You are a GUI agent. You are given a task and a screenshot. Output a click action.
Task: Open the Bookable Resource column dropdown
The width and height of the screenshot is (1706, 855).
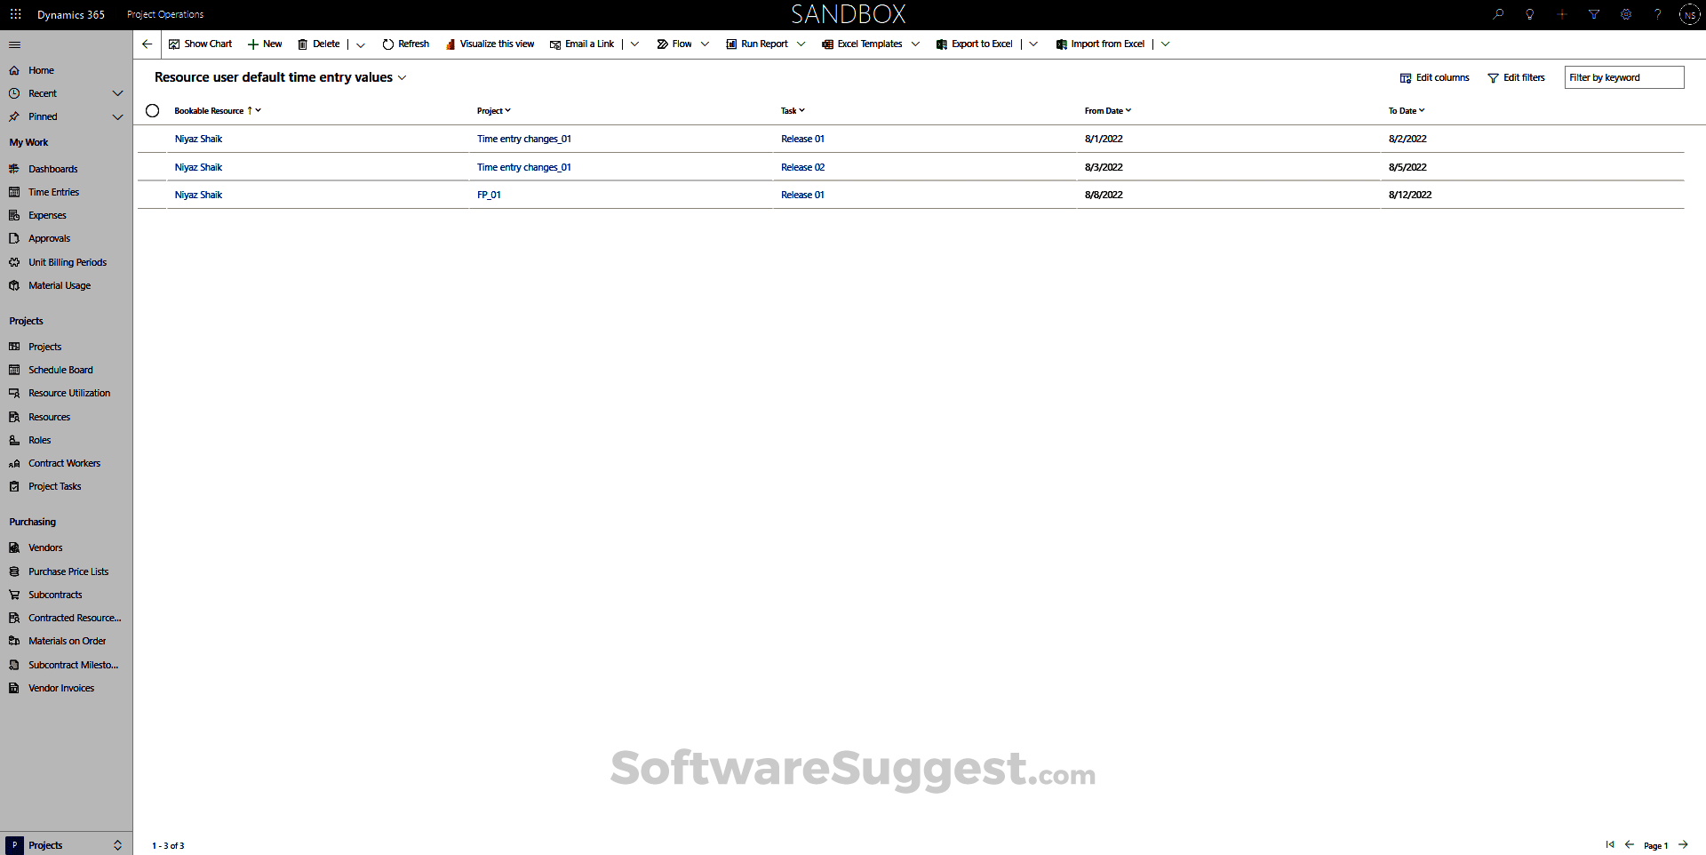click(x=257, y=110)
